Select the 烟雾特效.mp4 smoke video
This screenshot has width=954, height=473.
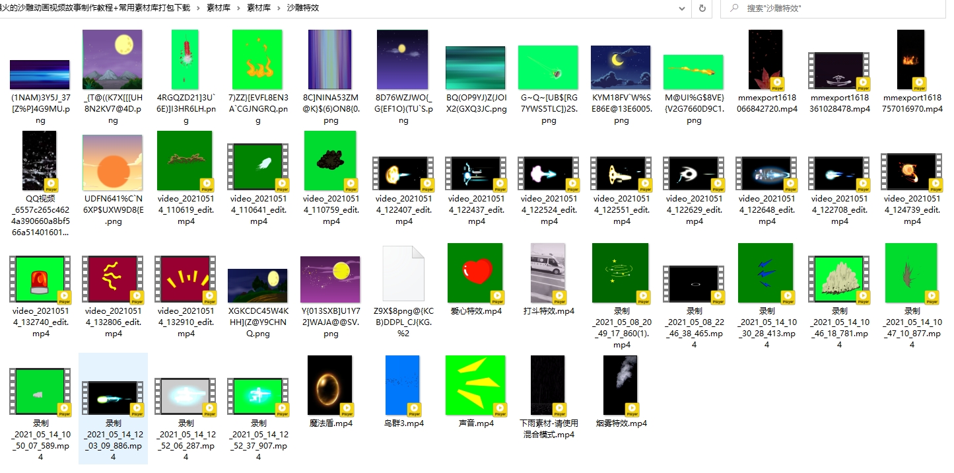(x=621, y=385)
